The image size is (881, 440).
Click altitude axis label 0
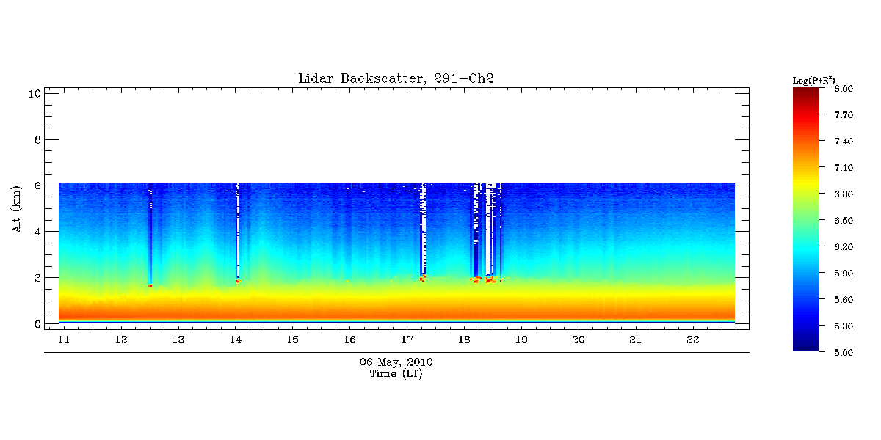click(36, 324)
